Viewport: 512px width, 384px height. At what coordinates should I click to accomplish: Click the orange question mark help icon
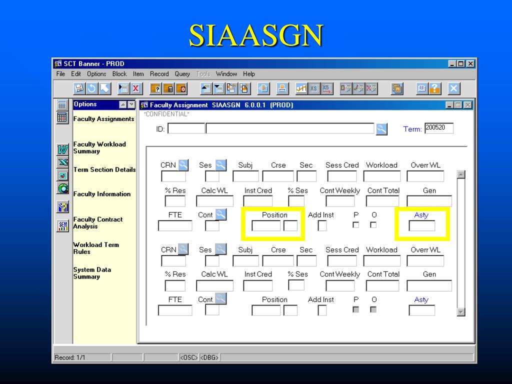coord(434,88)
